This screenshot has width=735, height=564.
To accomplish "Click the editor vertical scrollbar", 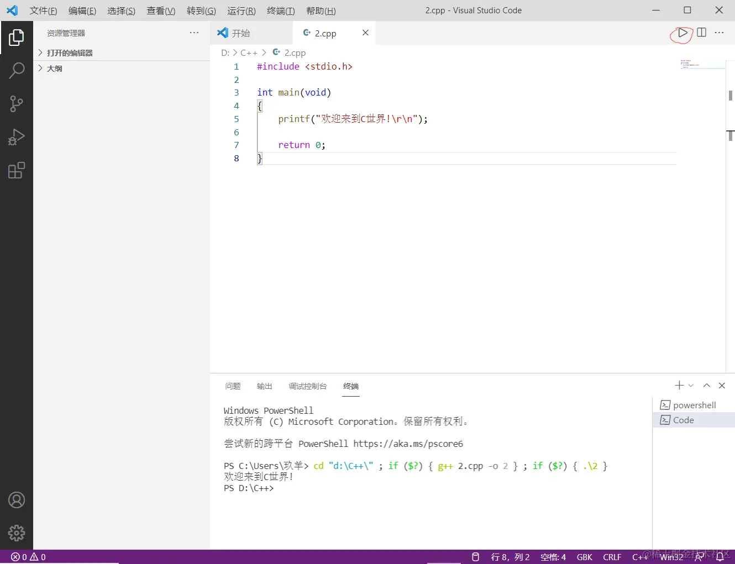I will (x=730, y=215).
